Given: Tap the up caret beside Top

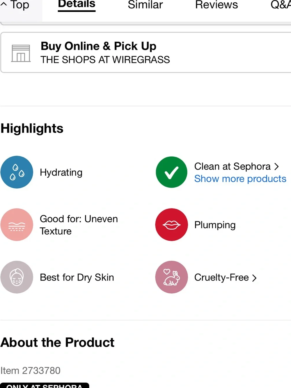Looking at the screenshot, I should 4,4.
